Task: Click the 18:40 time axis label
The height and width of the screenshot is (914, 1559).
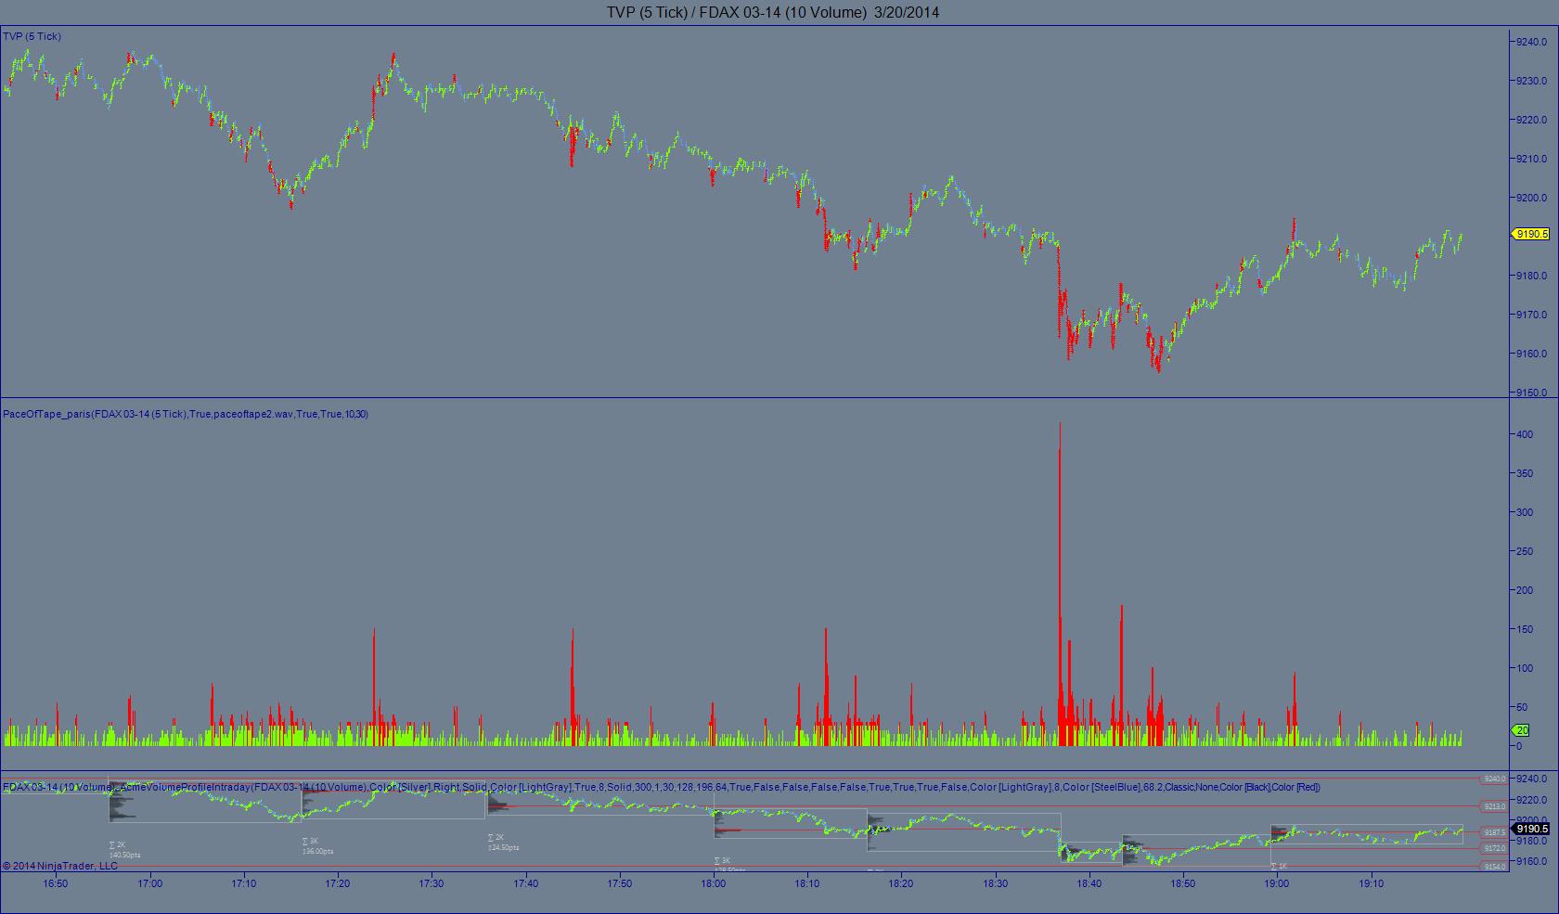Action: [1089, 883]
